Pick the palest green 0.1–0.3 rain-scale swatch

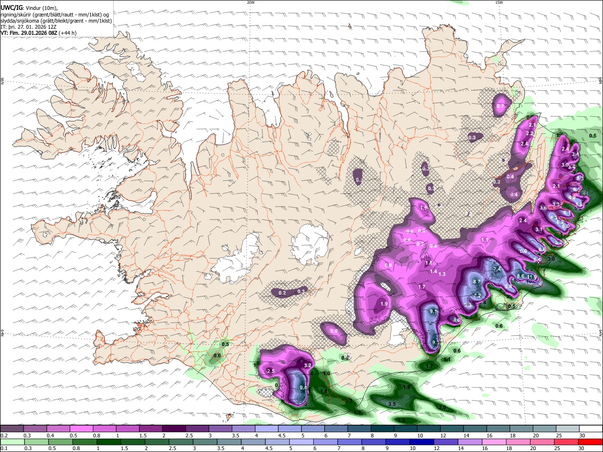click(12, 442)
